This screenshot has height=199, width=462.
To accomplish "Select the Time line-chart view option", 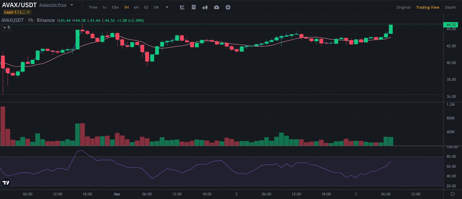I will [93, 7].
